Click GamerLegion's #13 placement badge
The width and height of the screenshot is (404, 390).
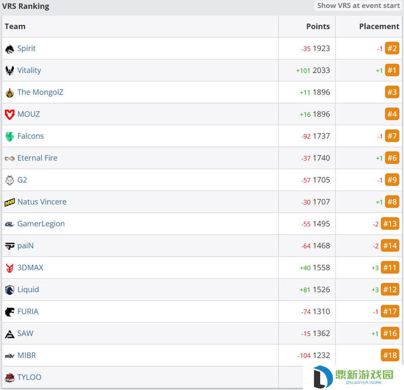coord(390,223)
